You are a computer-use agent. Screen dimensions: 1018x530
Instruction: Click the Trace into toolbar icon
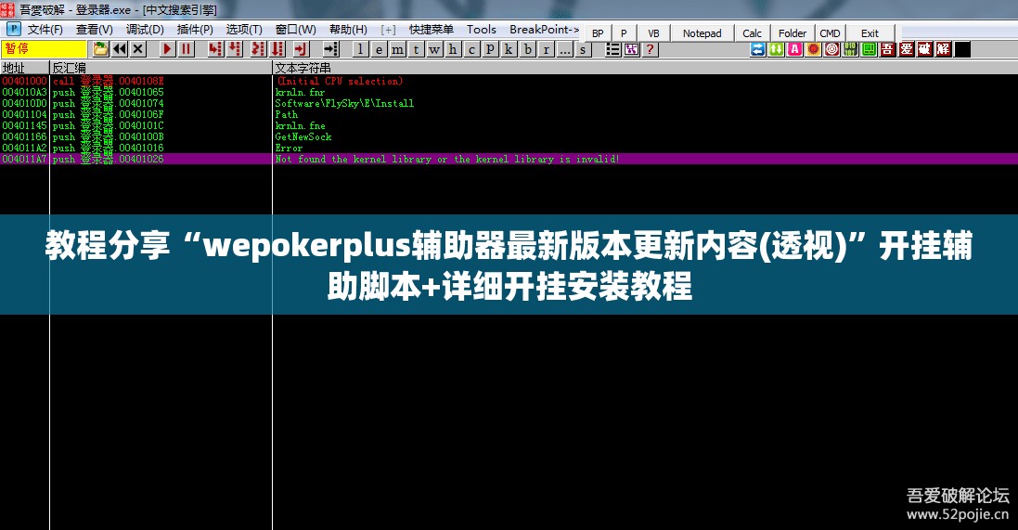coord(258,48)
